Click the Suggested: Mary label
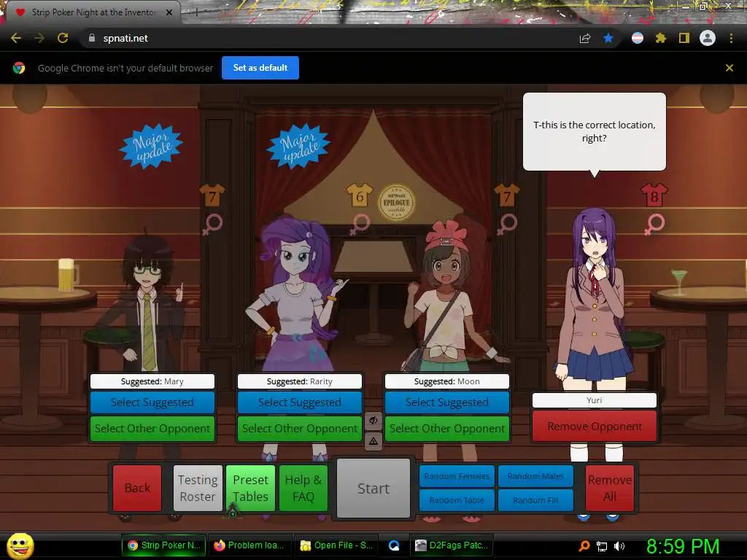The height and width of the screenshot is (560, 747). [152, 381]
